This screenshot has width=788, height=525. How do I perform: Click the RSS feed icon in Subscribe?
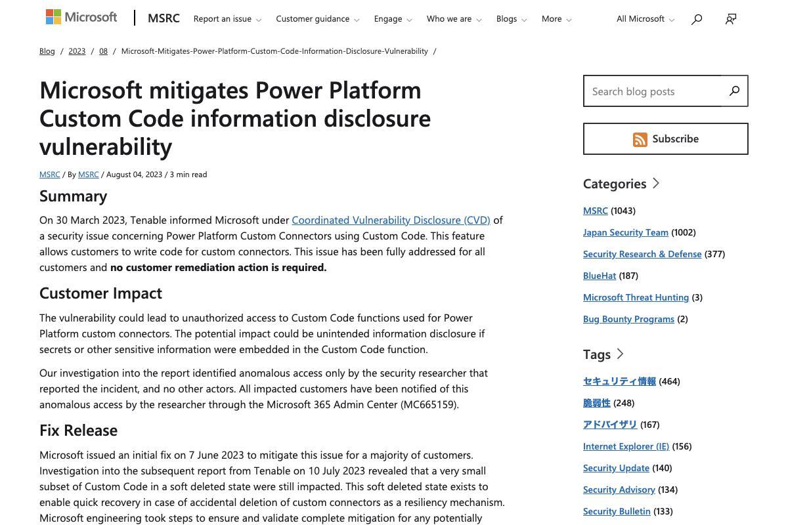[640, 139]
